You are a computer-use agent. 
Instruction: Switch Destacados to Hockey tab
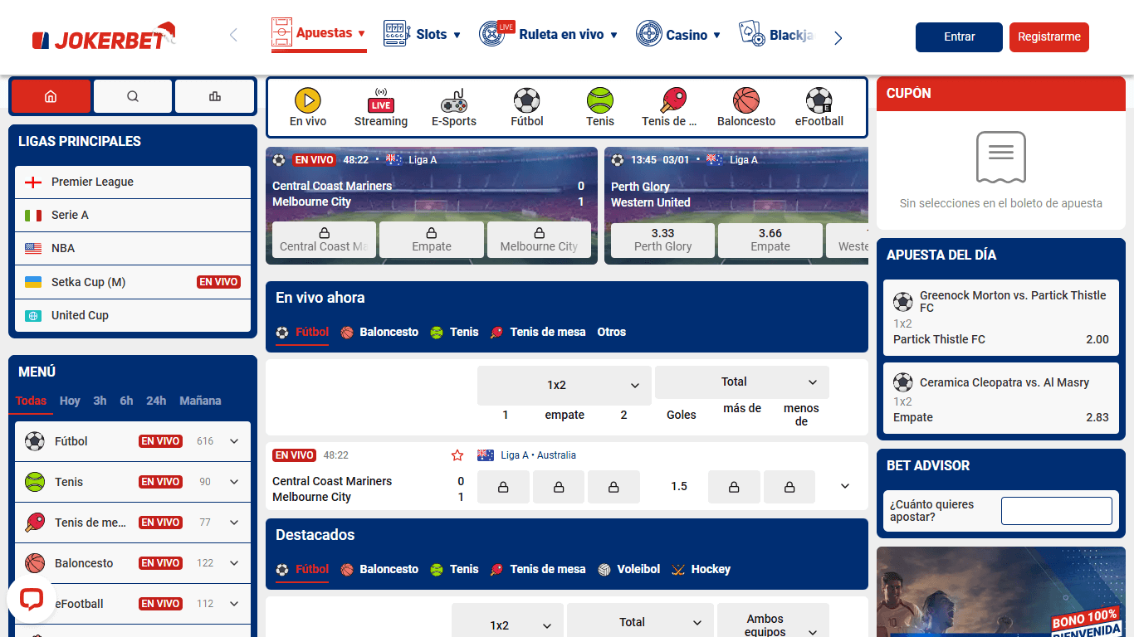[701, 569]
